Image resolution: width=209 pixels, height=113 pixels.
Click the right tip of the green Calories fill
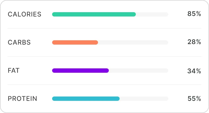[x=135, y=14]
